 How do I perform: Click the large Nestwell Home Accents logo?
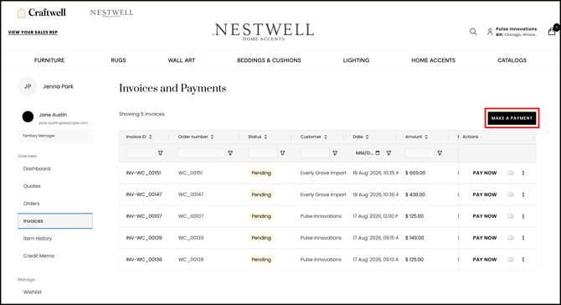[263, 32]
